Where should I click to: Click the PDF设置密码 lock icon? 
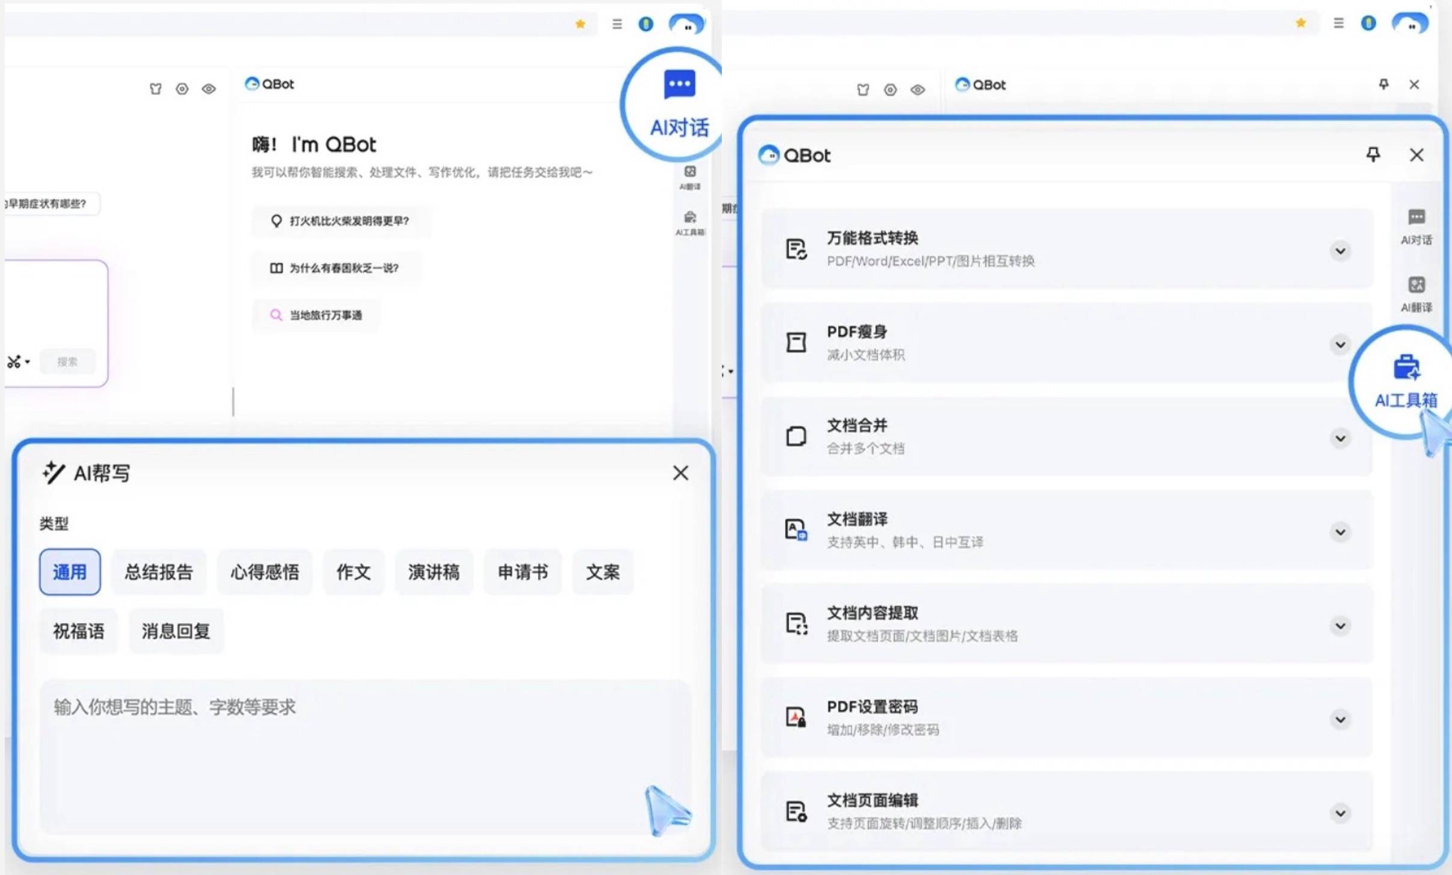pyautogui.click(x=796, y=718)
